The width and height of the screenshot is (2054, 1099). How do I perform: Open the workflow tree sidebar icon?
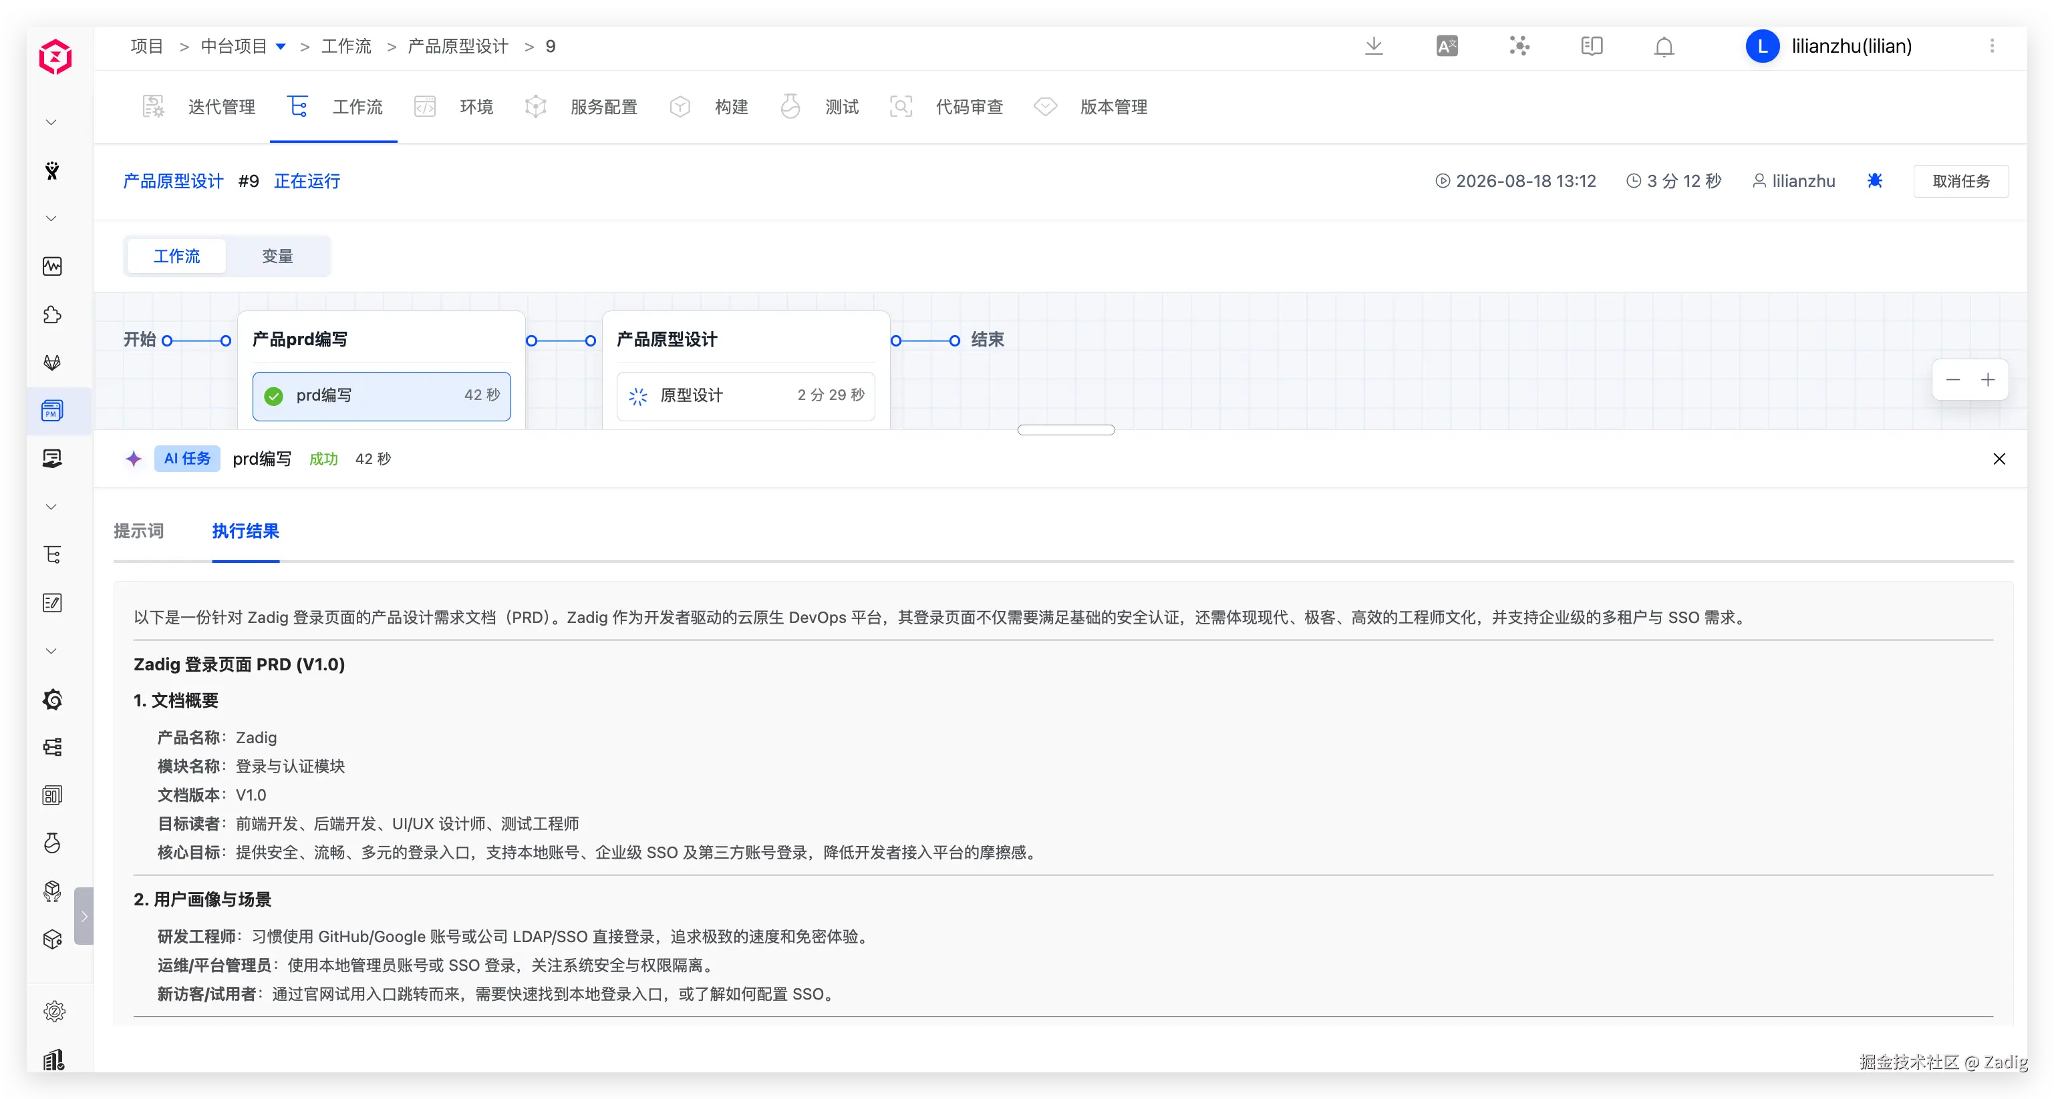click(x=53, y=555)
